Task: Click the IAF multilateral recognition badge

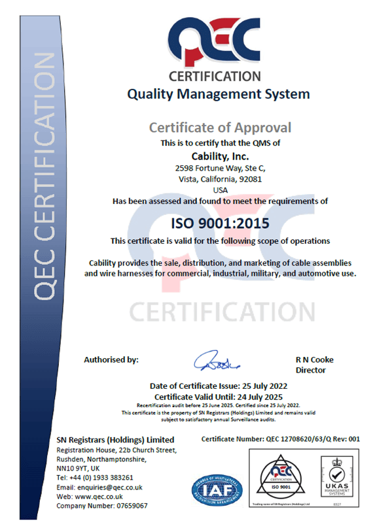Action: pos(217,490)
